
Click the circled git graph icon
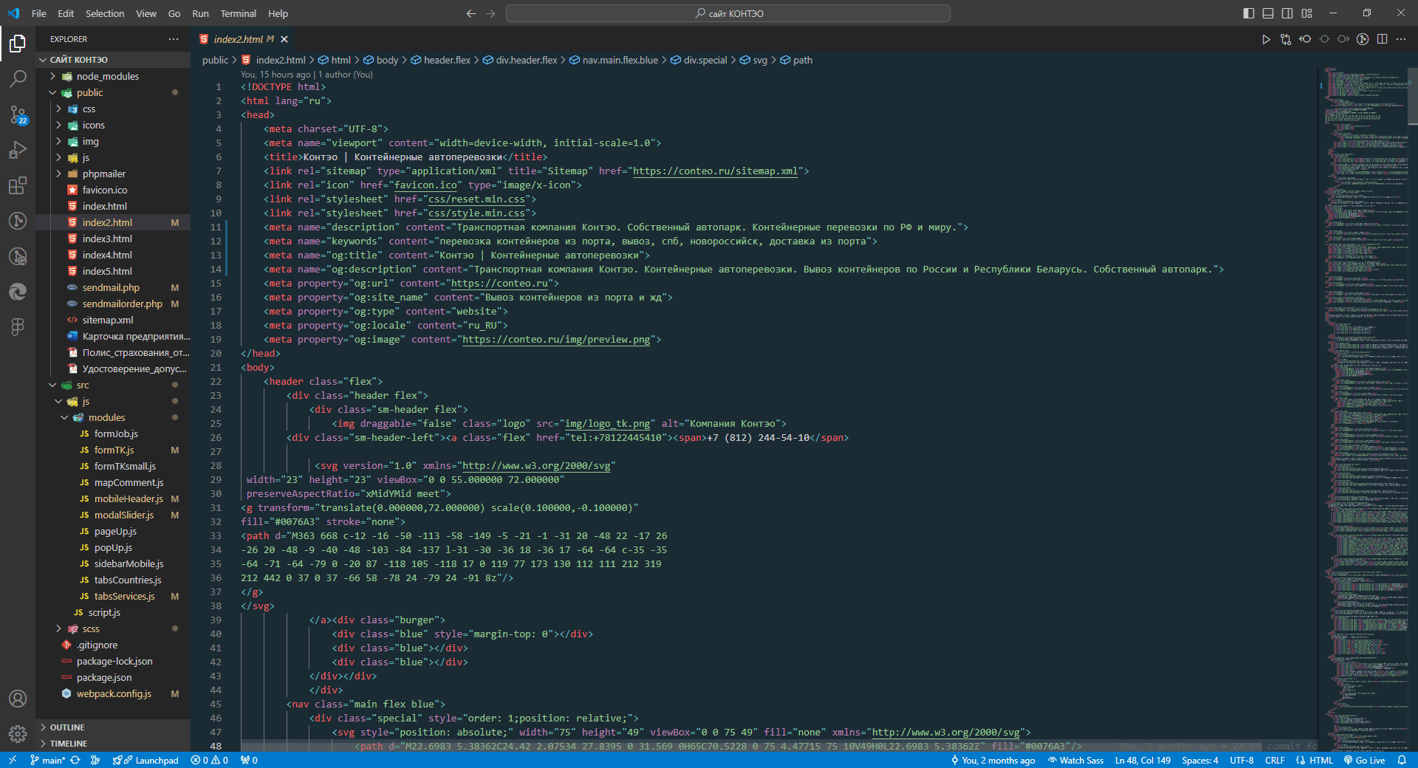pyautogui.click(x=1363, y=39)
